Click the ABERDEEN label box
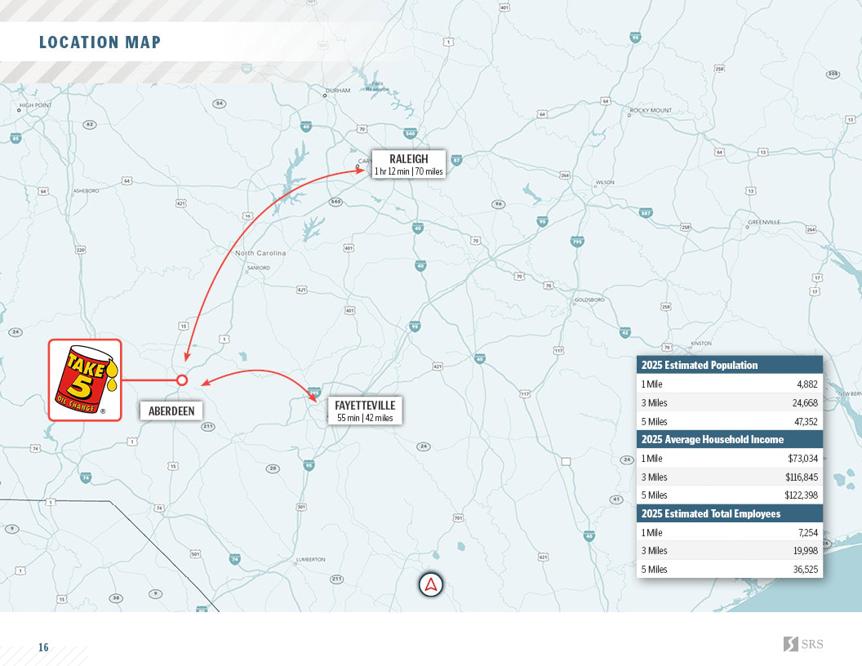The image size is (862, 666). (x=171, y=411)
